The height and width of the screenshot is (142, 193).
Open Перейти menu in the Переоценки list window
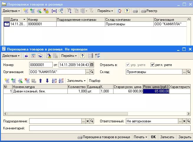point(105,11)
